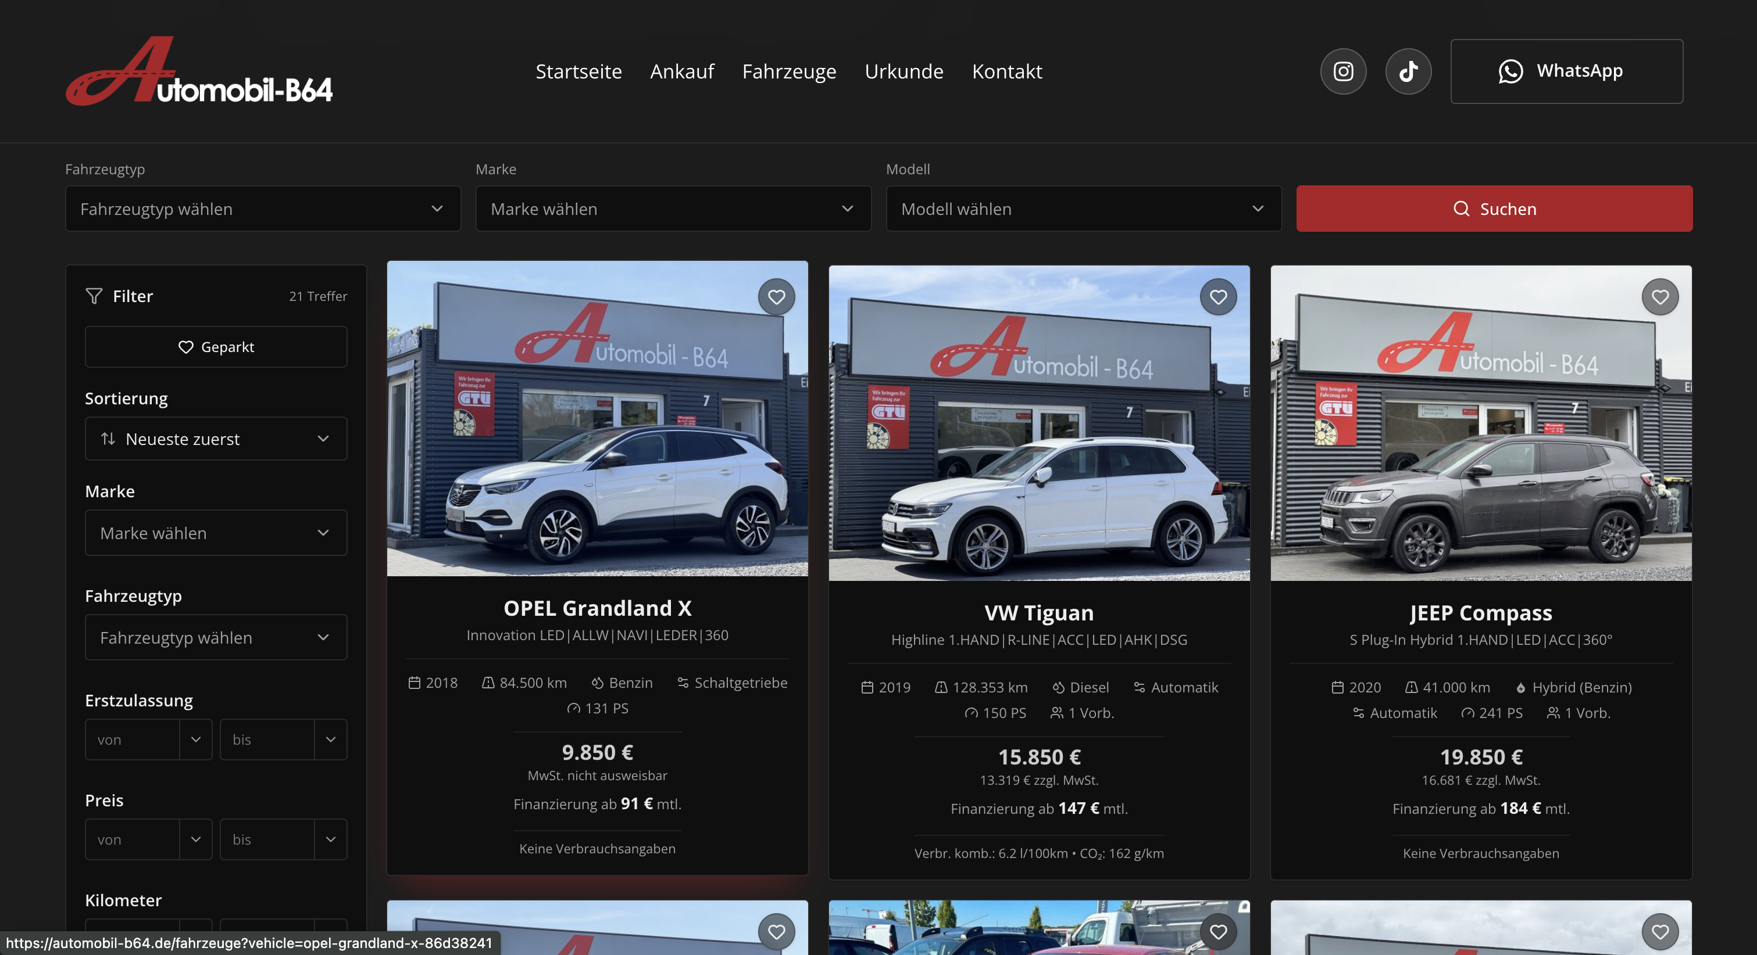The height and width of the screenshot is (955, 1757).
Task: Click the filter funnel icon
Action: point(94,296)
